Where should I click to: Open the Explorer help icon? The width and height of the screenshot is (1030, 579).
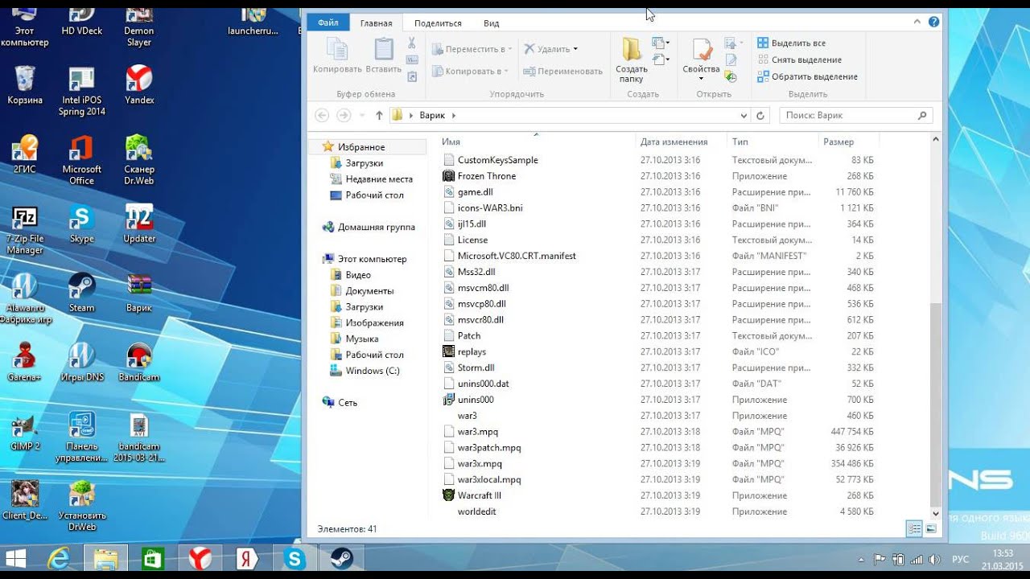pyautogui.click(x=933, y=23)
